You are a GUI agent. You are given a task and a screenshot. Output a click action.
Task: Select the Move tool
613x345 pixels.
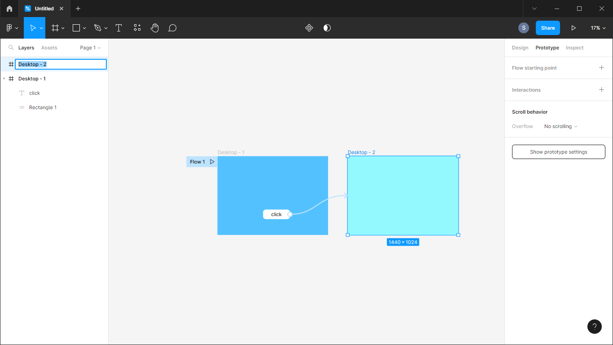[32, 28]
